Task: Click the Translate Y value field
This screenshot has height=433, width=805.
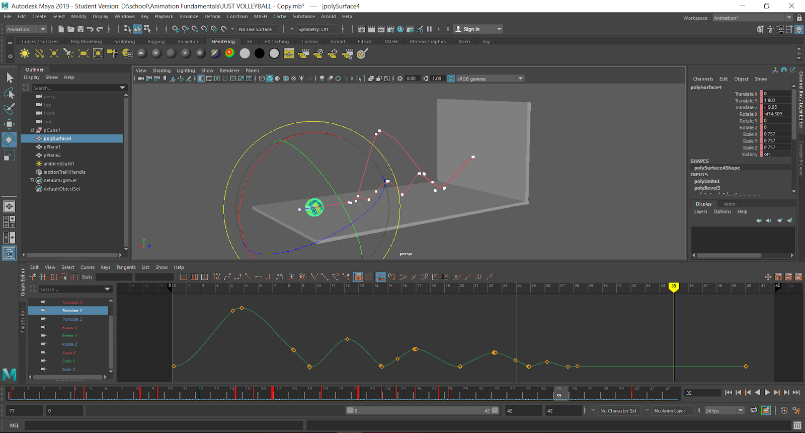Action: [777, 101]
